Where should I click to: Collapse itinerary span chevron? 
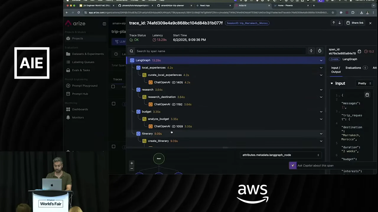[x=321, y=134]
